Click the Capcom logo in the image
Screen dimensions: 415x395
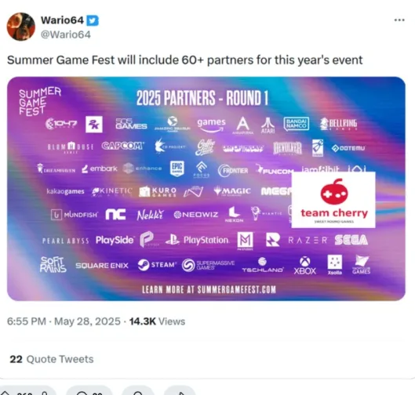coord(123,146)
